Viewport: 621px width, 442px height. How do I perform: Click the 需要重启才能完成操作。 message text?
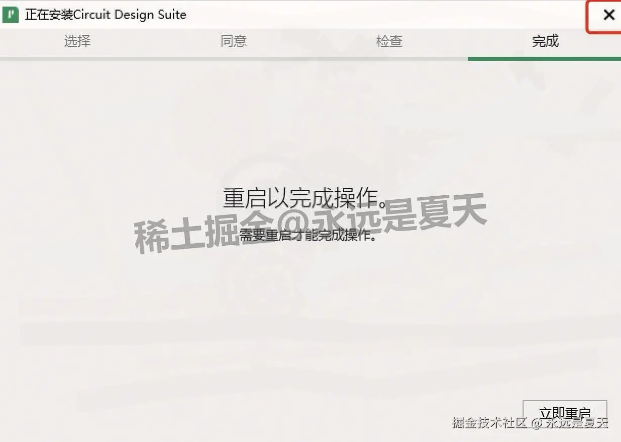pos(308,235)
